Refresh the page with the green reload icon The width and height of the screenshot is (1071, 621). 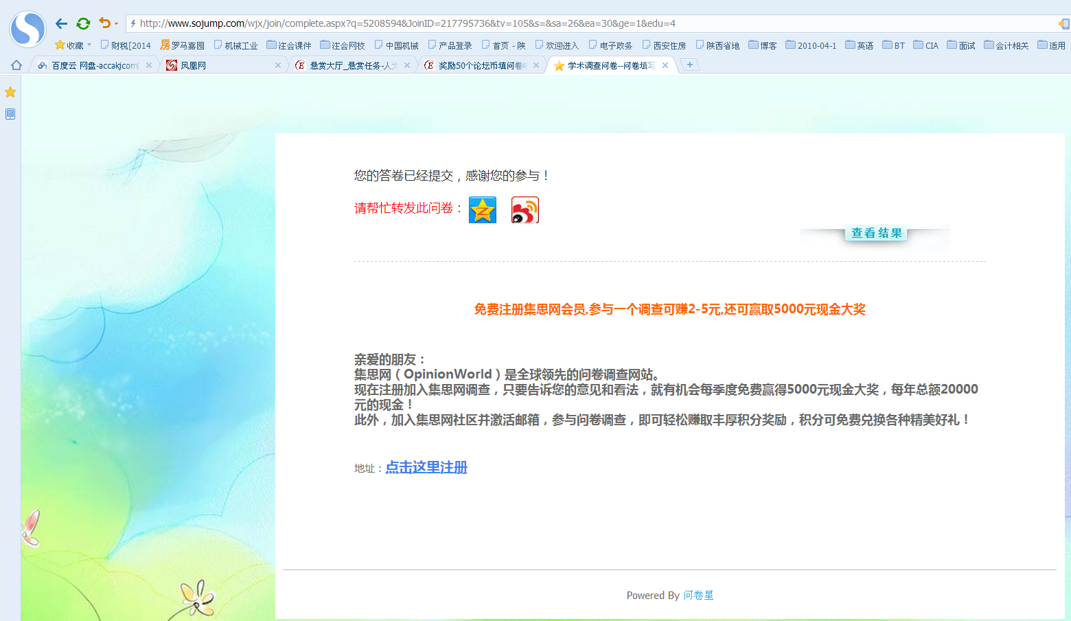(x=83, y=23)
